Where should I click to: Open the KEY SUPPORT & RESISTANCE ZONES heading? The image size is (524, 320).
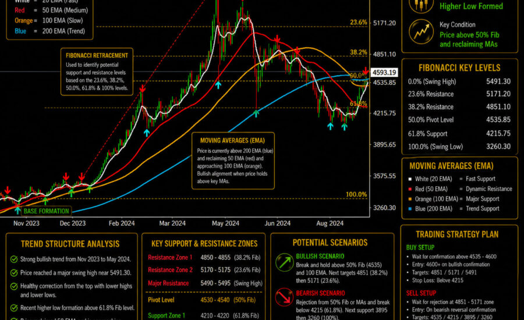coord(204,244)
